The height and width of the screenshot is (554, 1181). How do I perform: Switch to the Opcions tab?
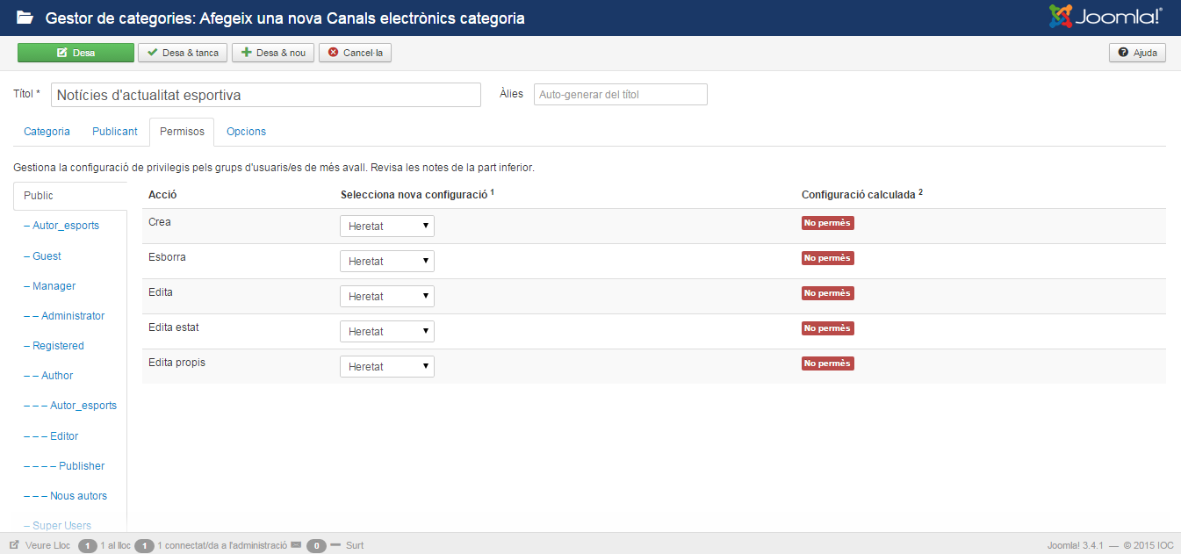(246, 132)
